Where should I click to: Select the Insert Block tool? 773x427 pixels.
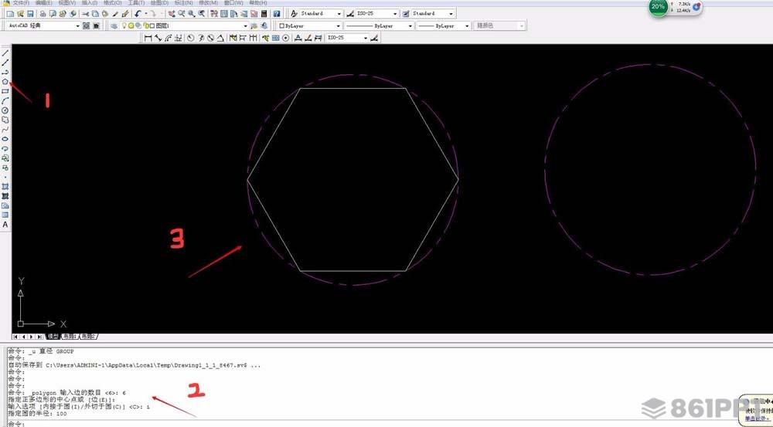(x=5, y=158)
